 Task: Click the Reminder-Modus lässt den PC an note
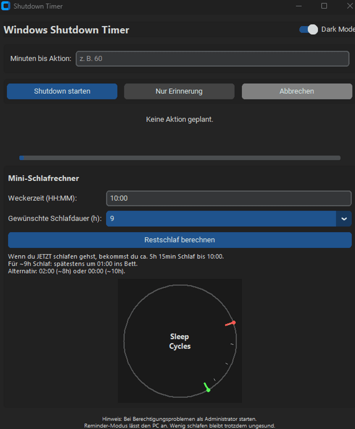pyautogui.click(x=180, y=426)
